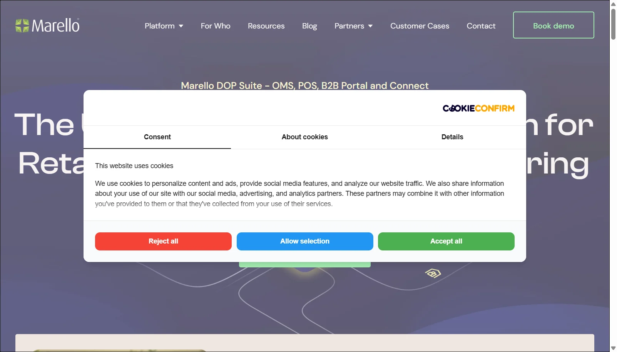
Task: Navigate to the Contact page
Action: click(x=481, y=26)
